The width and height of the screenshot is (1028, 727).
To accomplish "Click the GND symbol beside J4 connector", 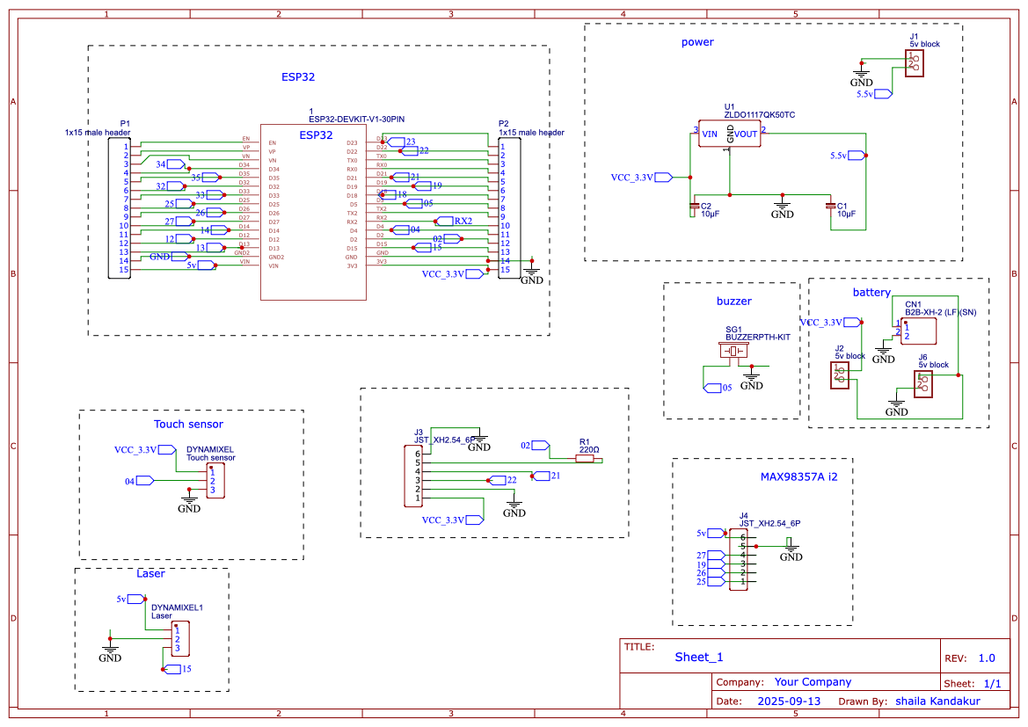I will [791, 549].
